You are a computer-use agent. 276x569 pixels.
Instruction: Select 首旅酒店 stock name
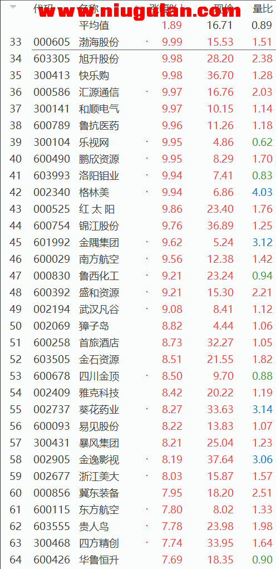point(99,342)
